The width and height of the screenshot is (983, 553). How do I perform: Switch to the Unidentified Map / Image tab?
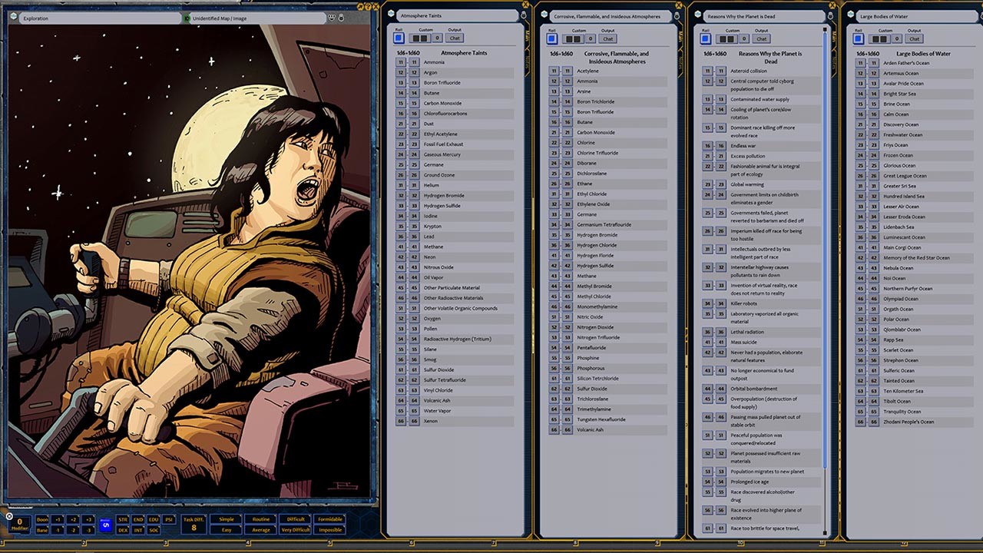pos(219,18)
